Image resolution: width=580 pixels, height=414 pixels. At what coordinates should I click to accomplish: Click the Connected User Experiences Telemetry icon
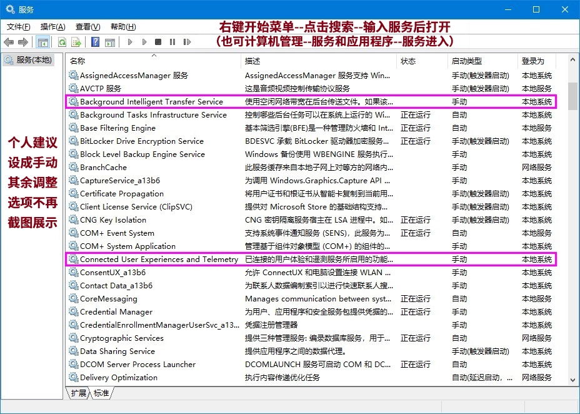pos(74,260)
